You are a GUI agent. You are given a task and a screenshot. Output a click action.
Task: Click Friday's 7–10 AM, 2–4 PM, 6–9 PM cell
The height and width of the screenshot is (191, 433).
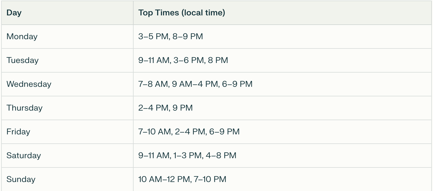189,132
